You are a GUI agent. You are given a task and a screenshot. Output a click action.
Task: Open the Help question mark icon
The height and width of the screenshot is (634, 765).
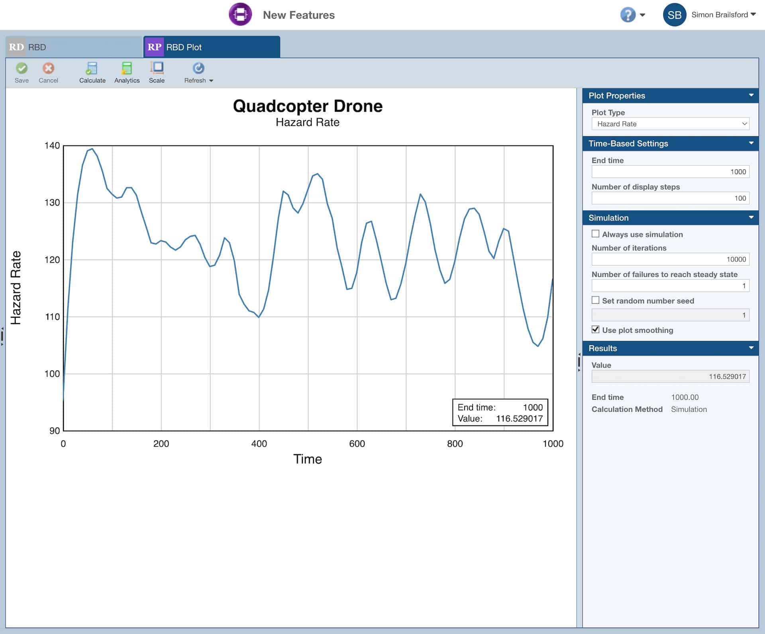[627, 14]
